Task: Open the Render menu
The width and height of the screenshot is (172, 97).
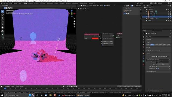Action: coord(11,3)
